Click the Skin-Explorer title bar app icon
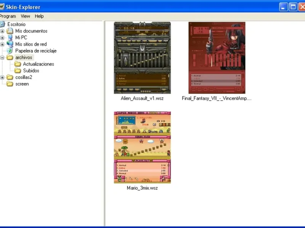Screen dimensions: 305x228 pyautogui.click(x=2, y=7)
